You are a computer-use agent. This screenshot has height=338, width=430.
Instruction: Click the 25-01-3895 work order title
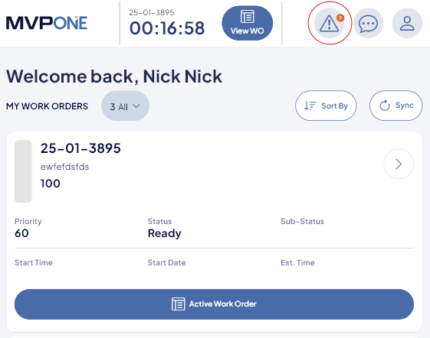point(80,148)
